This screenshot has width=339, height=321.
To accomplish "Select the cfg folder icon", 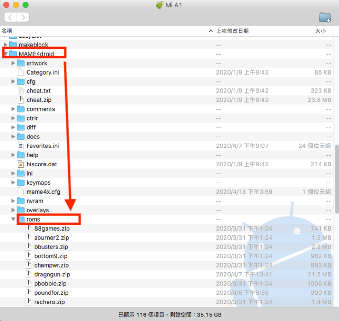I will [21, 82].
